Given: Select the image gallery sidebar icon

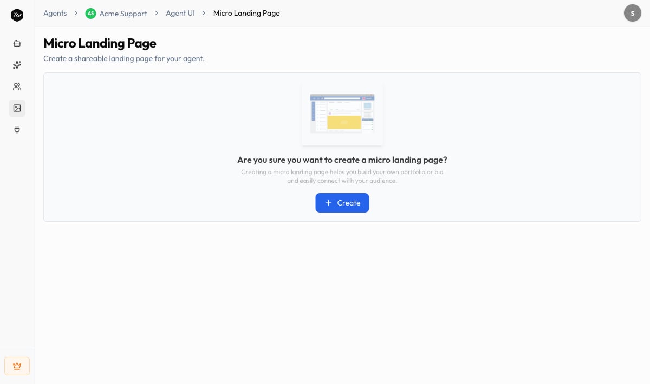Looking at the screenshot, I should click(17, 108).
